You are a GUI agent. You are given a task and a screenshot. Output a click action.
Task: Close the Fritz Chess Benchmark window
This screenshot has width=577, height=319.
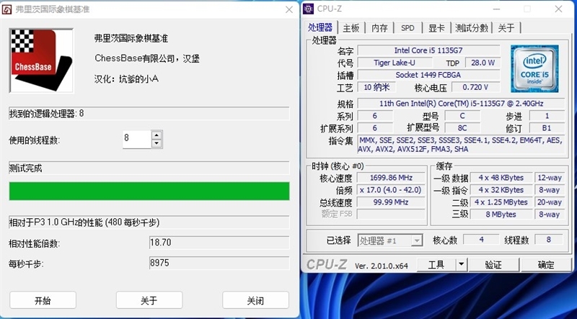289,9
